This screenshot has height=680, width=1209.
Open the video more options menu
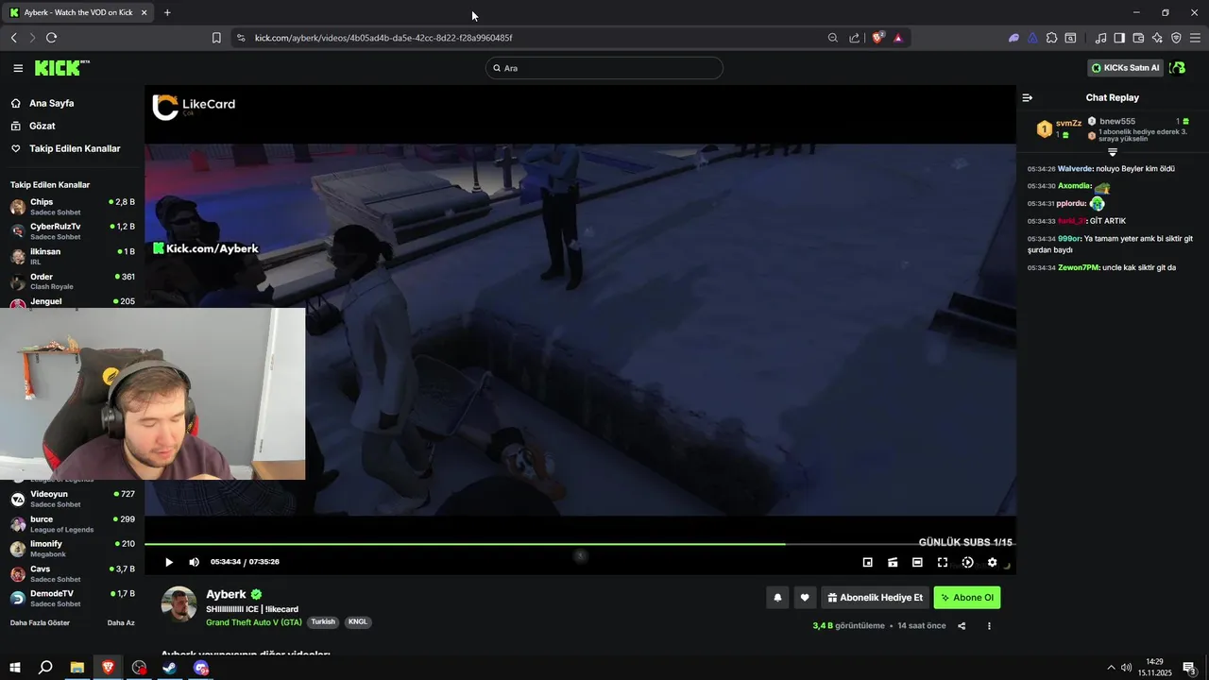point(989,625)
